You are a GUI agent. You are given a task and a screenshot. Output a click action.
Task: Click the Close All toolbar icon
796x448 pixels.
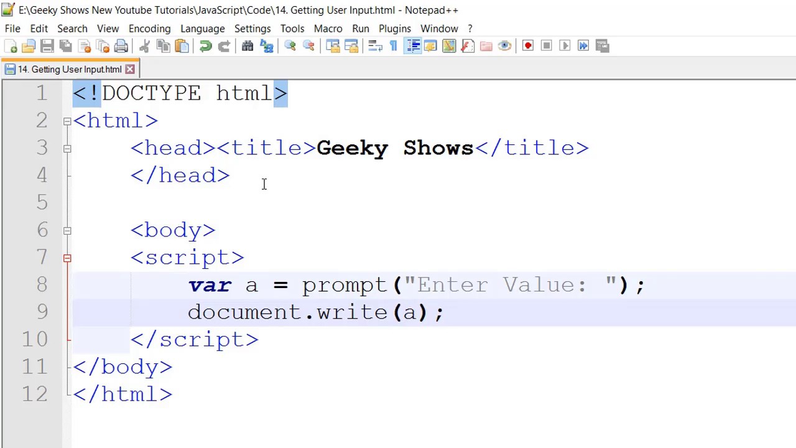(x=103, y=46)
